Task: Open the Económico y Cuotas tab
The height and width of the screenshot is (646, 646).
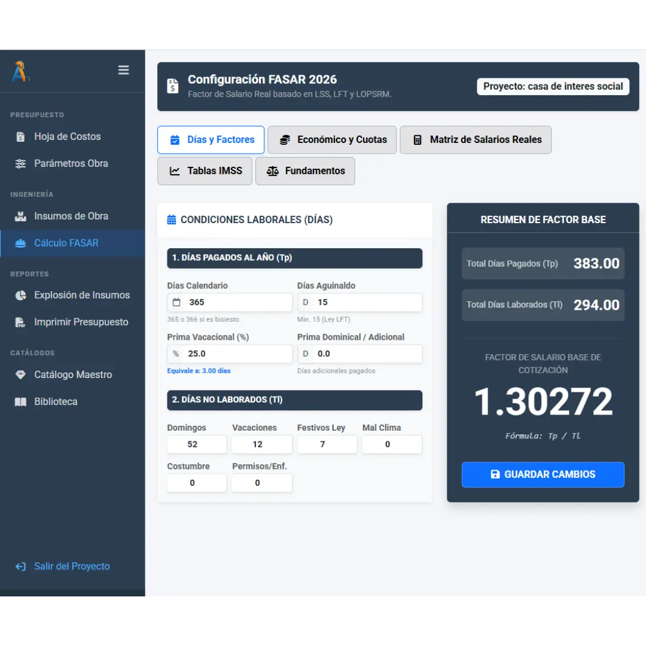Action: tap(332, 139)
